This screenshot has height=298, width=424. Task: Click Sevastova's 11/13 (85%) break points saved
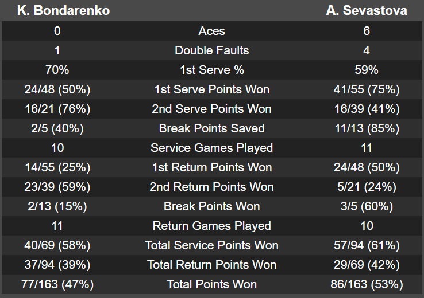(x=367, y=128)
